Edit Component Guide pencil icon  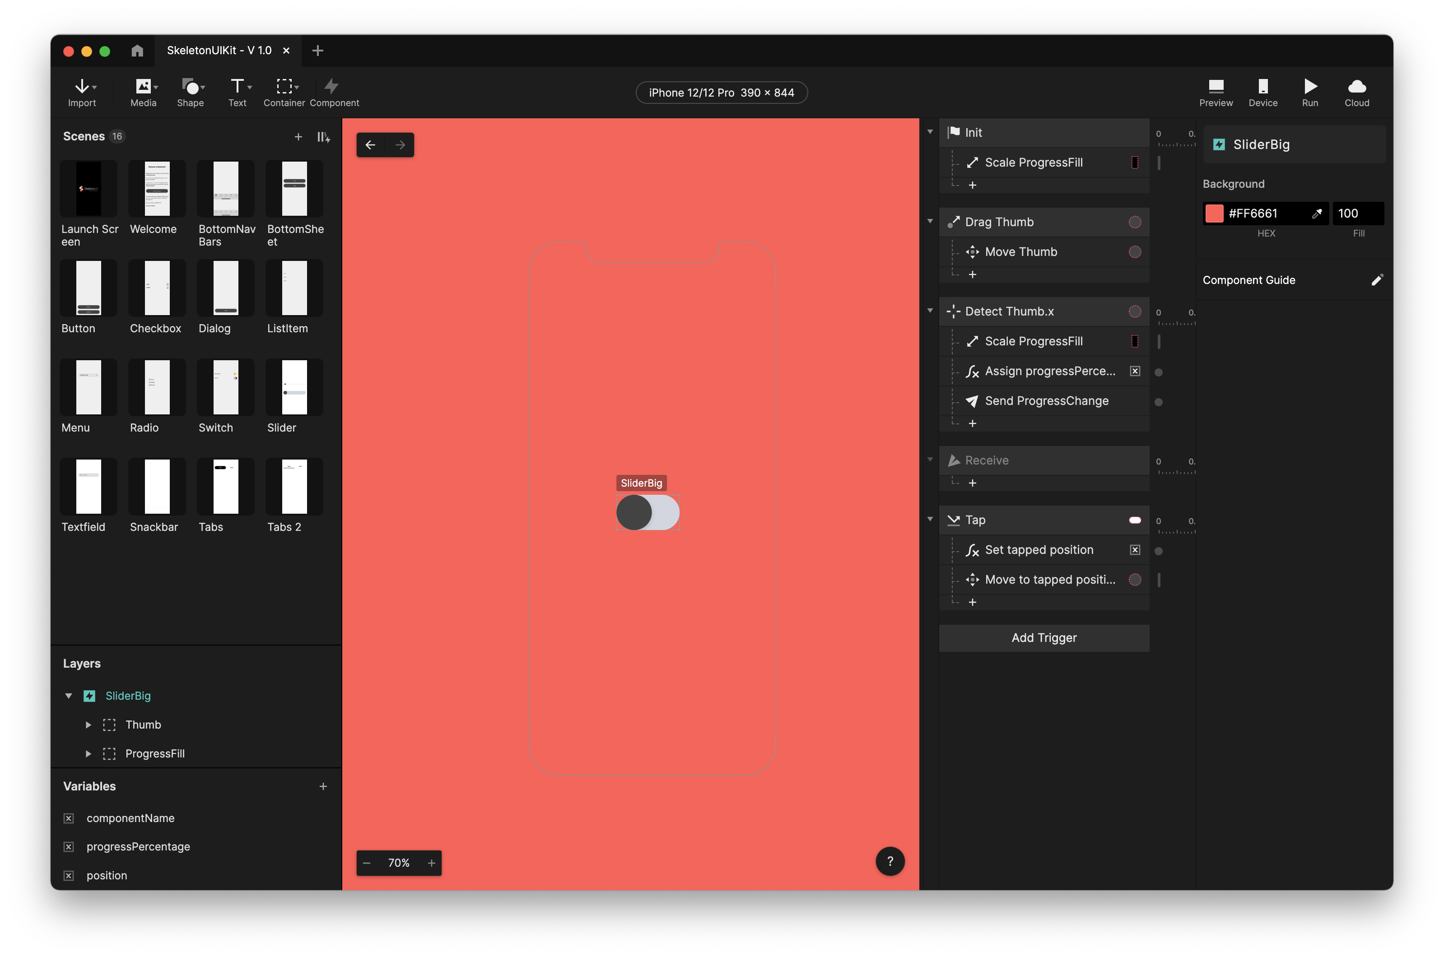tap(1377, 280)
